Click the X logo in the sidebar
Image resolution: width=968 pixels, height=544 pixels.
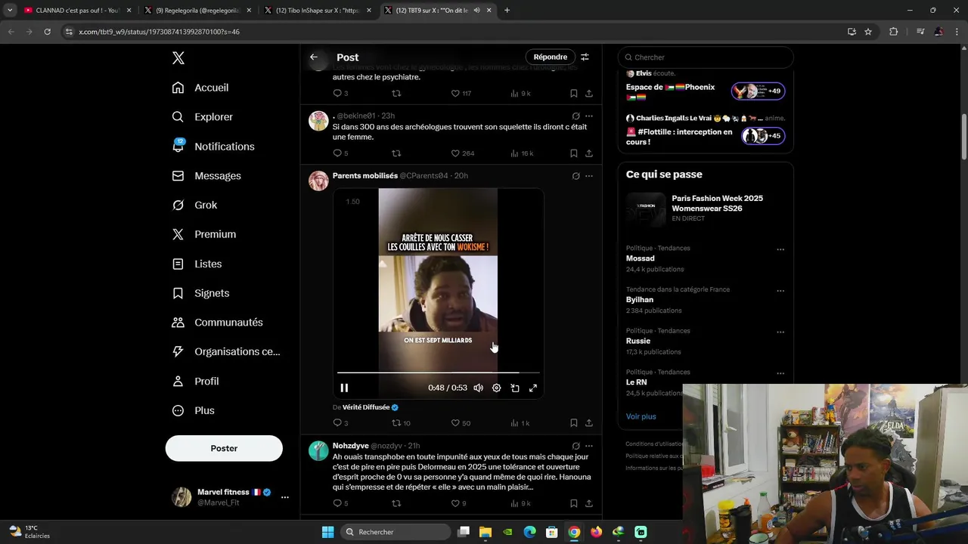[178, 58]
